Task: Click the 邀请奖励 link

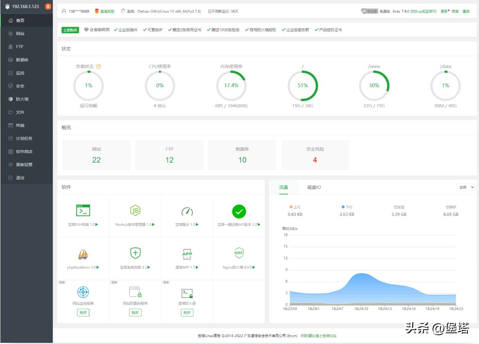Action: tap(107, 11)
